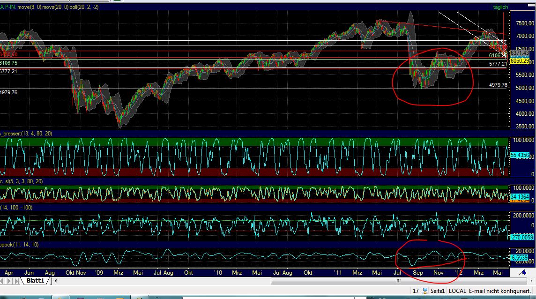Jump to the last sheet tab arrow
The height and width of the screenshot is (299, 536).
coord(16,281)
